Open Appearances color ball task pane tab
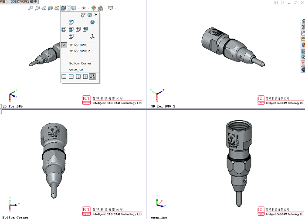Image resolution: width=305 pixels, height=219 pixels. pyautogui.click(x=303, y=45)
